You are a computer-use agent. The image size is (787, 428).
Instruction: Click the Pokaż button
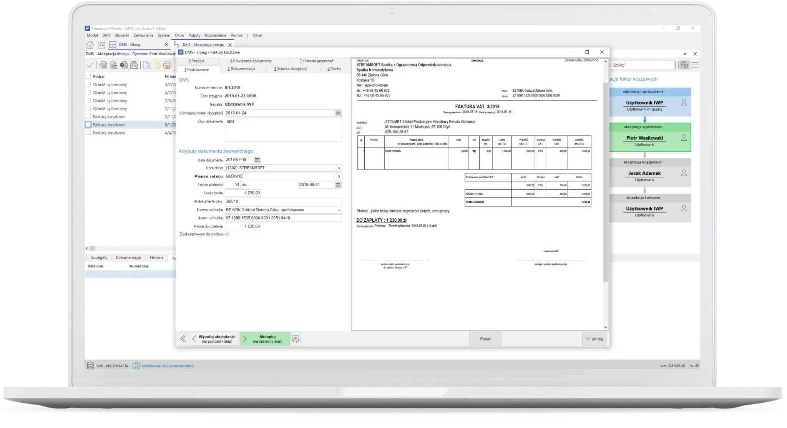point(485,339)
